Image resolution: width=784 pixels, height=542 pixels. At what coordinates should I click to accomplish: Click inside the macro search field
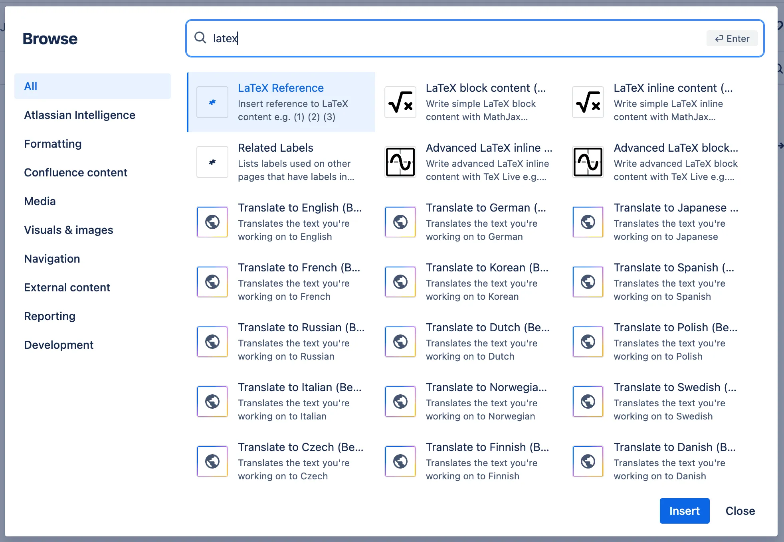(475, 38)
